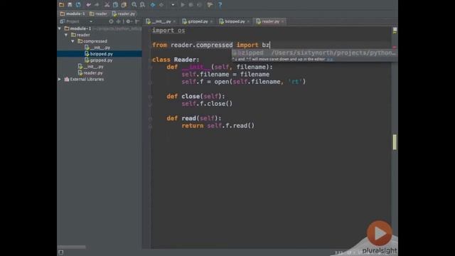455x256 pixels.
Task: Click the icon right of Debug
Action: tap(199, 5)
